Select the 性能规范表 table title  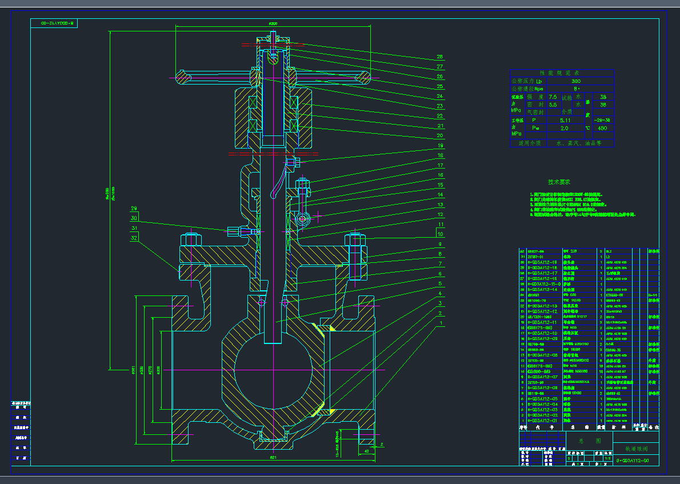561,73
